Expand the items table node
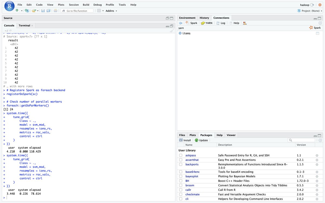Image resolution: width=325 pixels, height=203 pixels. point(180,33)
